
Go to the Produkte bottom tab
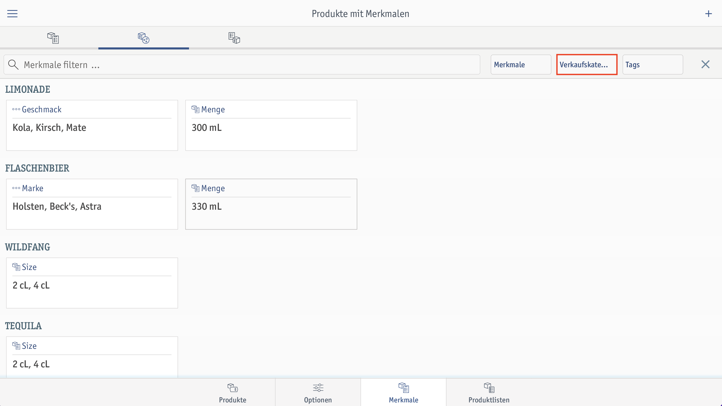[x=233, y=393]
